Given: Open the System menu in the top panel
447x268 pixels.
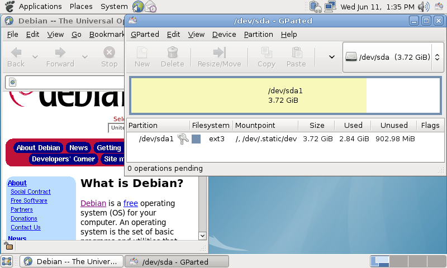Looking at the screenshot, I should [x=114, y=6].
